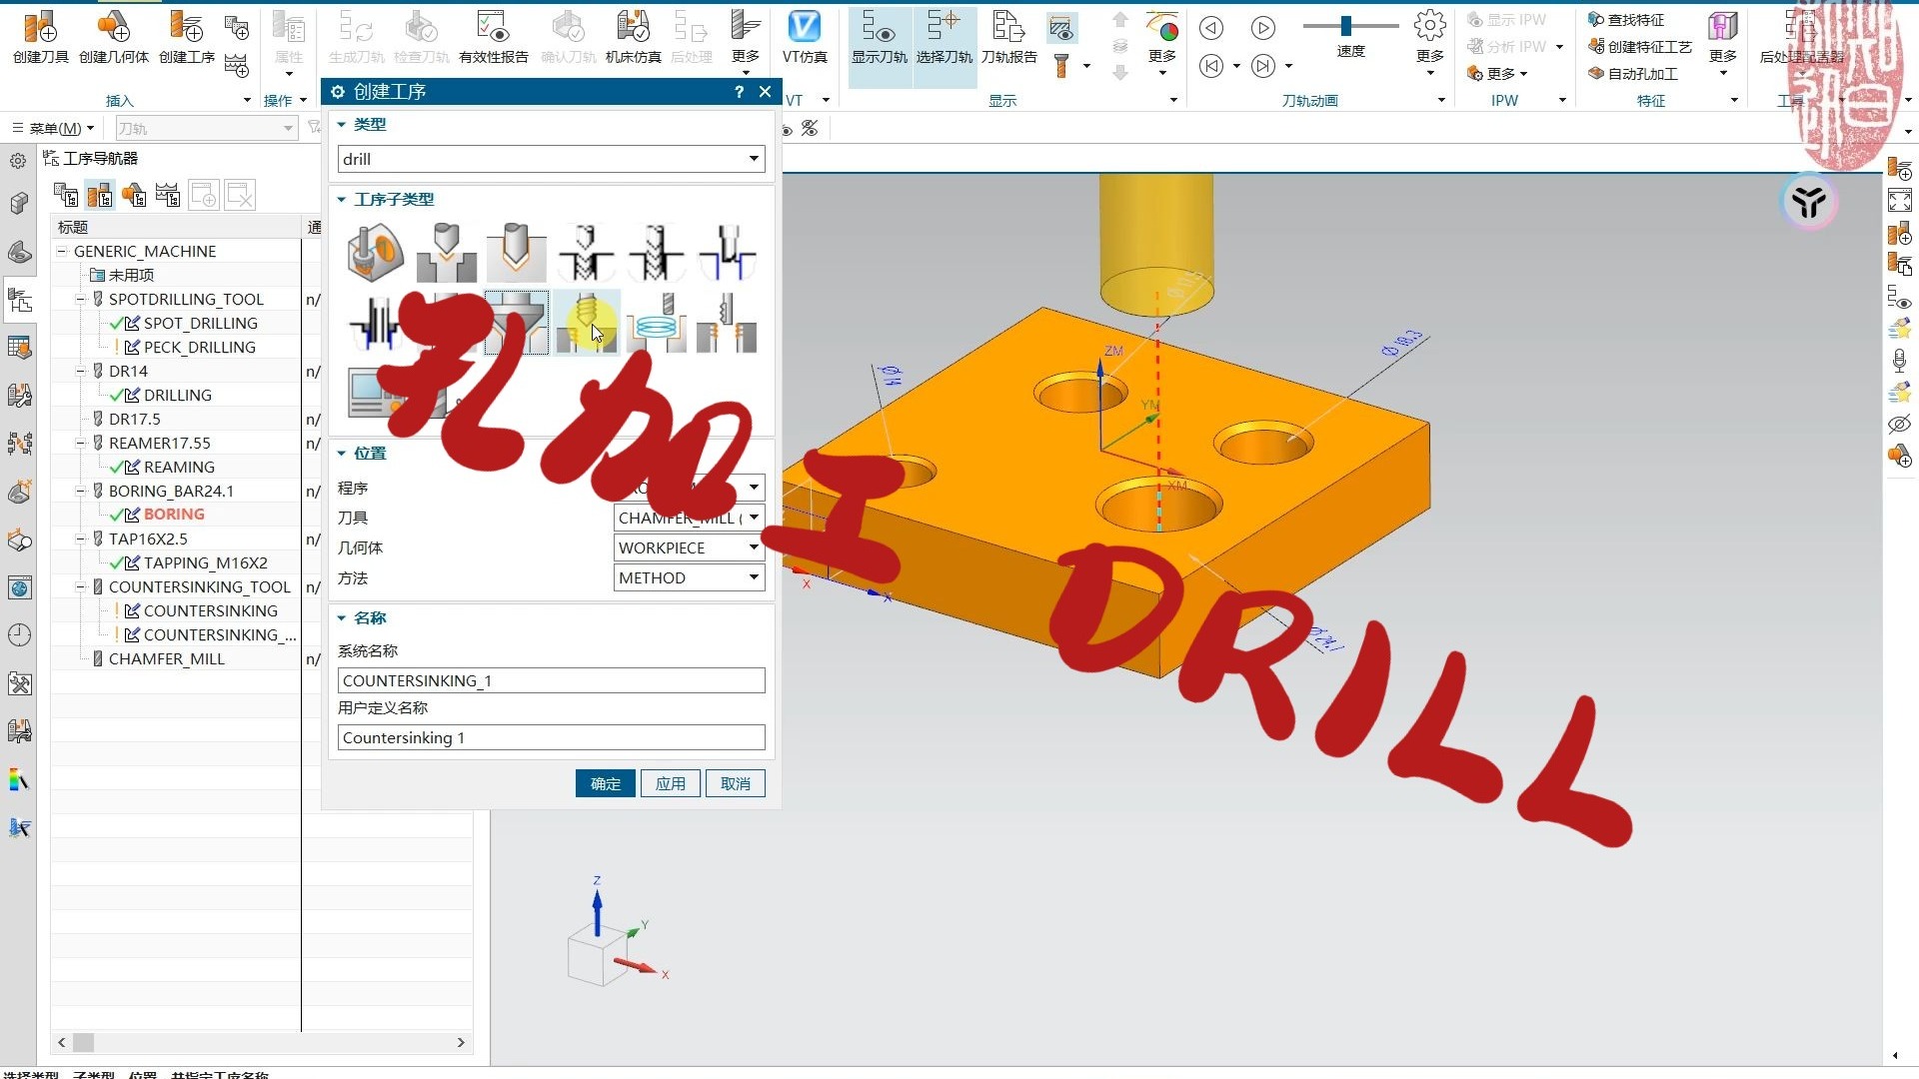Open the 菜单(M) menu

click(x=55, y=128)
